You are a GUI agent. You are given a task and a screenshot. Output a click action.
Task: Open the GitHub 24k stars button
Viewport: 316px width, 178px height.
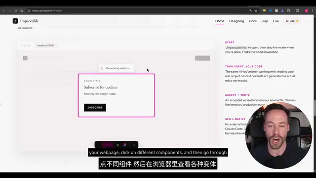pyautogui.click(x=292, y=21)
